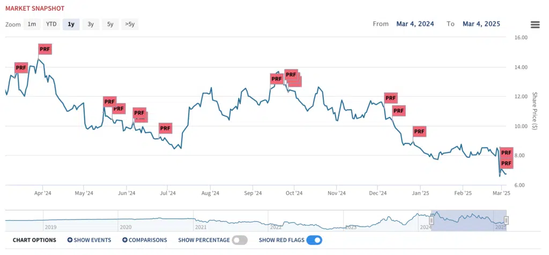Turn off the Show Red Flags switch

click(314, 241)
